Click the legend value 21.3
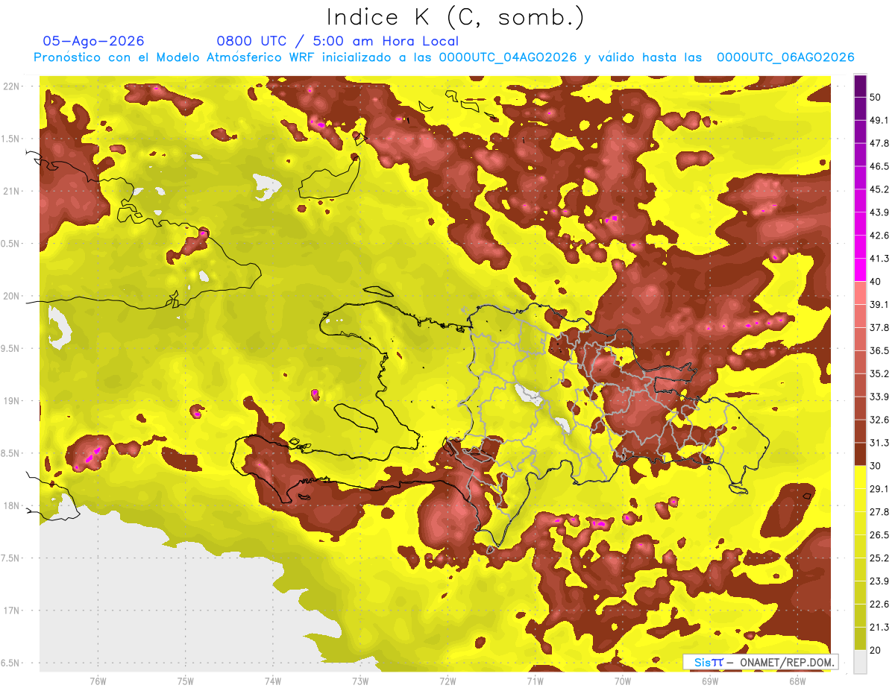Screen dimensions: 895x691 [x=879, y=627]
